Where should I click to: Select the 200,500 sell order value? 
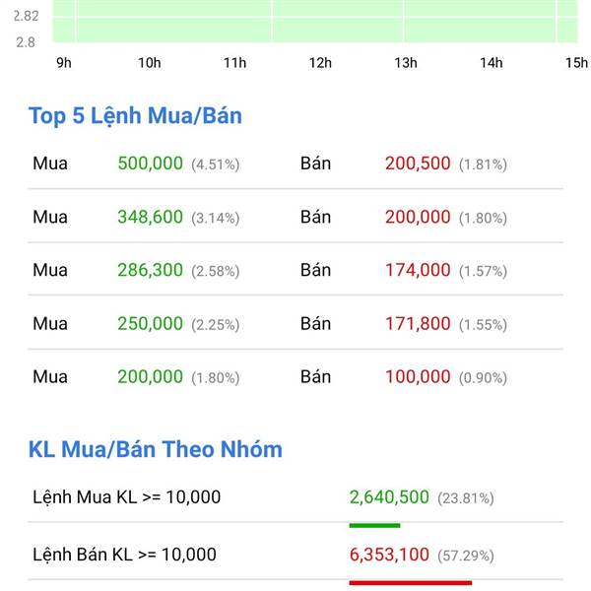(x=418, y=164)
